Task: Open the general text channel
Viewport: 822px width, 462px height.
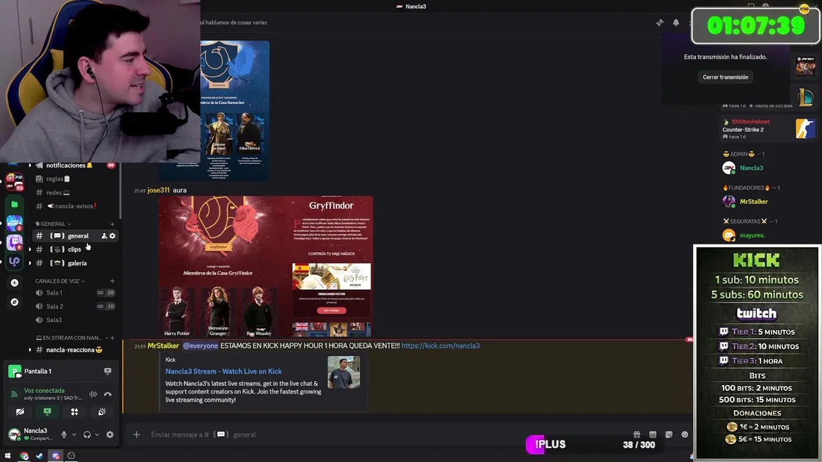Action: point(76,235)
